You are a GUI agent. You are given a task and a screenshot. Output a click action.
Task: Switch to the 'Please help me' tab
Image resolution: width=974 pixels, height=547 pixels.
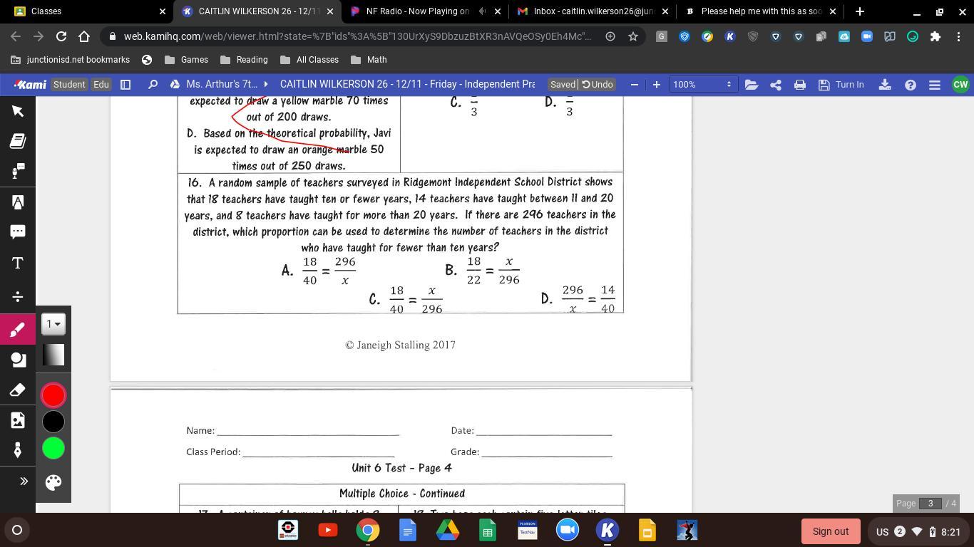point(760,11)
